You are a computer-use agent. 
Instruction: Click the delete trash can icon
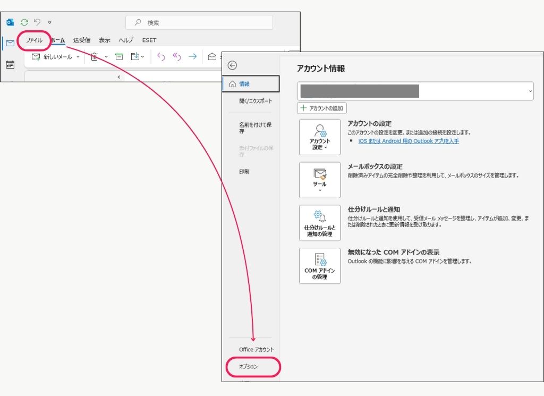pyautogui.click(x=94, y=57)
